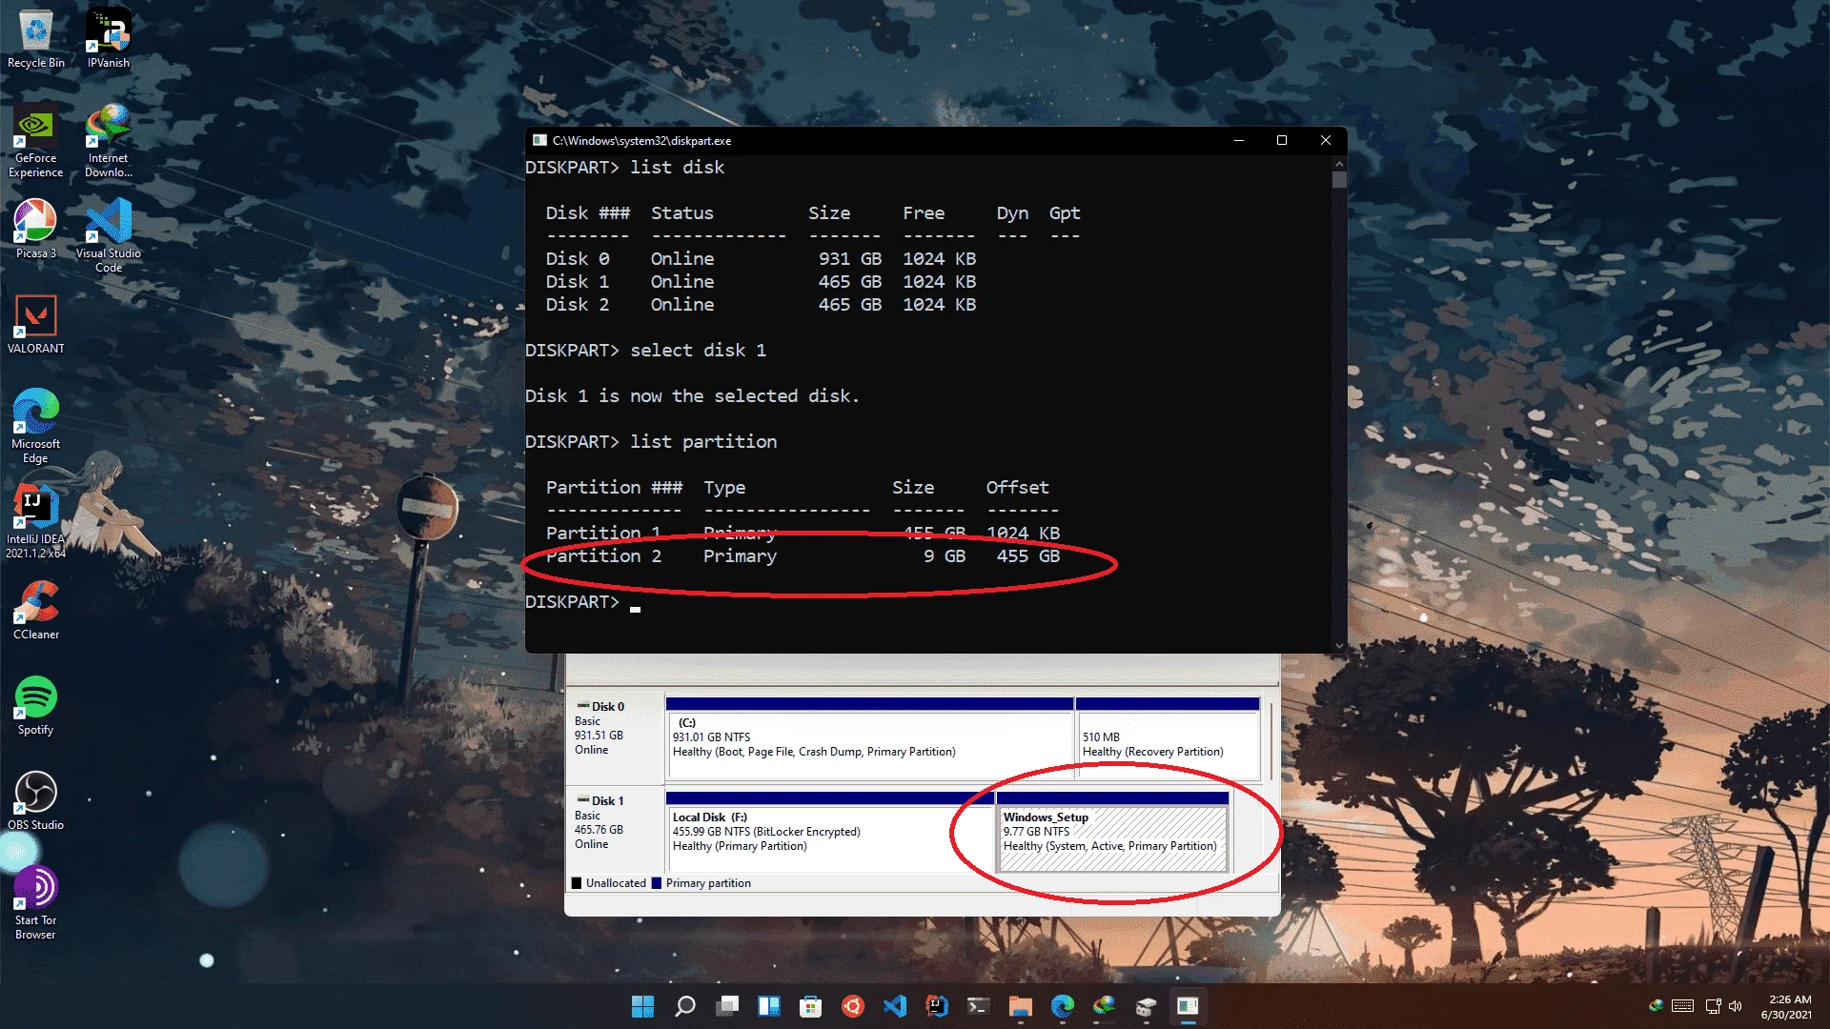Open Widgets from the taskbar
The image size is (1830, 1029).
click(x=769, y=1006)
